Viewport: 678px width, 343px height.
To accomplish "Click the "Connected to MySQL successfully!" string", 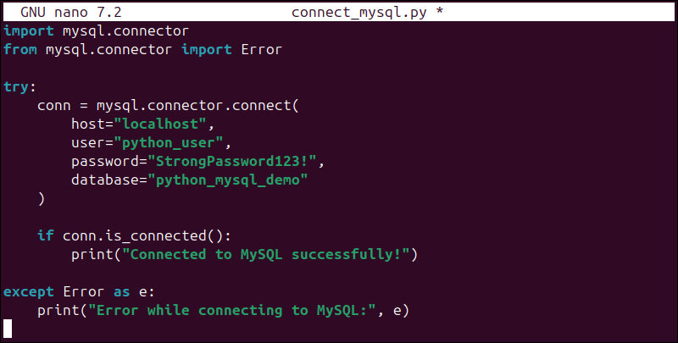I will 265,254.
